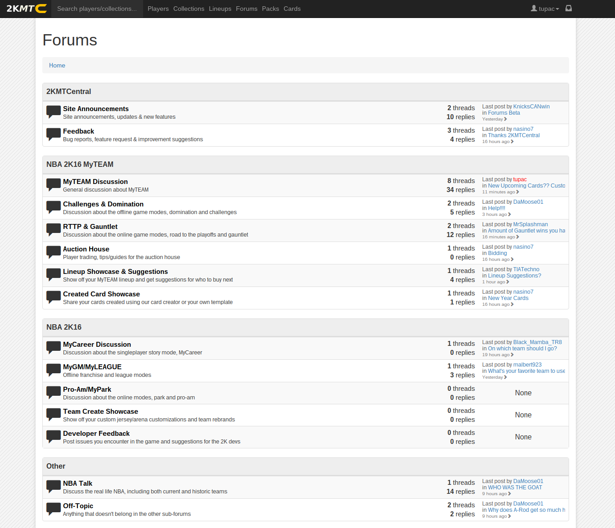
Task: Click the search players/collections field
Action: point(97,9)
